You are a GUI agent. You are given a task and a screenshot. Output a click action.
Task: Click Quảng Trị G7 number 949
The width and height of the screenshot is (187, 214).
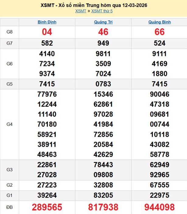coord(103,43)
